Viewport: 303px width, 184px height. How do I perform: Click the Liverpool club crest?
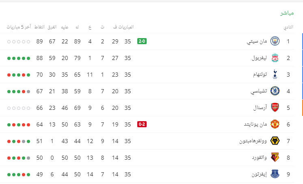275,58
